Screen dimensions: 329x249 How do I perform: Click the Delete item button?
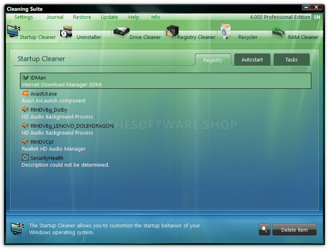tap(294, 230)
